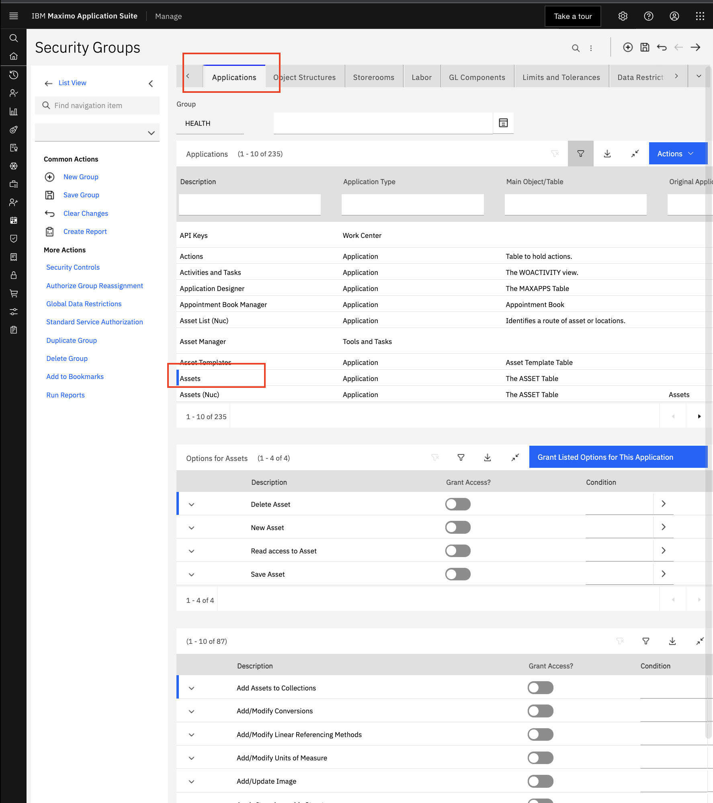Viewport: 713px width, 803px height.
Task: Expand the Delete Asset row details
Action: pyautogui.click(x=192, y=504)
